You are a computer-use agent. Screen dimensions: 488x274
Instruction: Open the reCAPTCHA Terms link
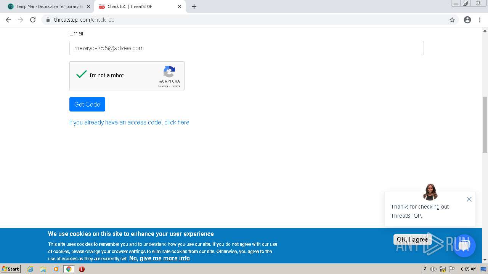click(175, 86)
